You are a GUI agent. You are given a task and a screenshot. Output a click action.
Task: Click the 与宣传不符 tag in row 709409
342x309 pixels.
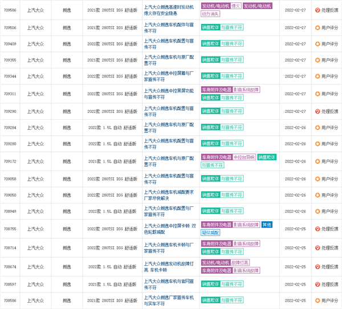click(x=231, y=44)
